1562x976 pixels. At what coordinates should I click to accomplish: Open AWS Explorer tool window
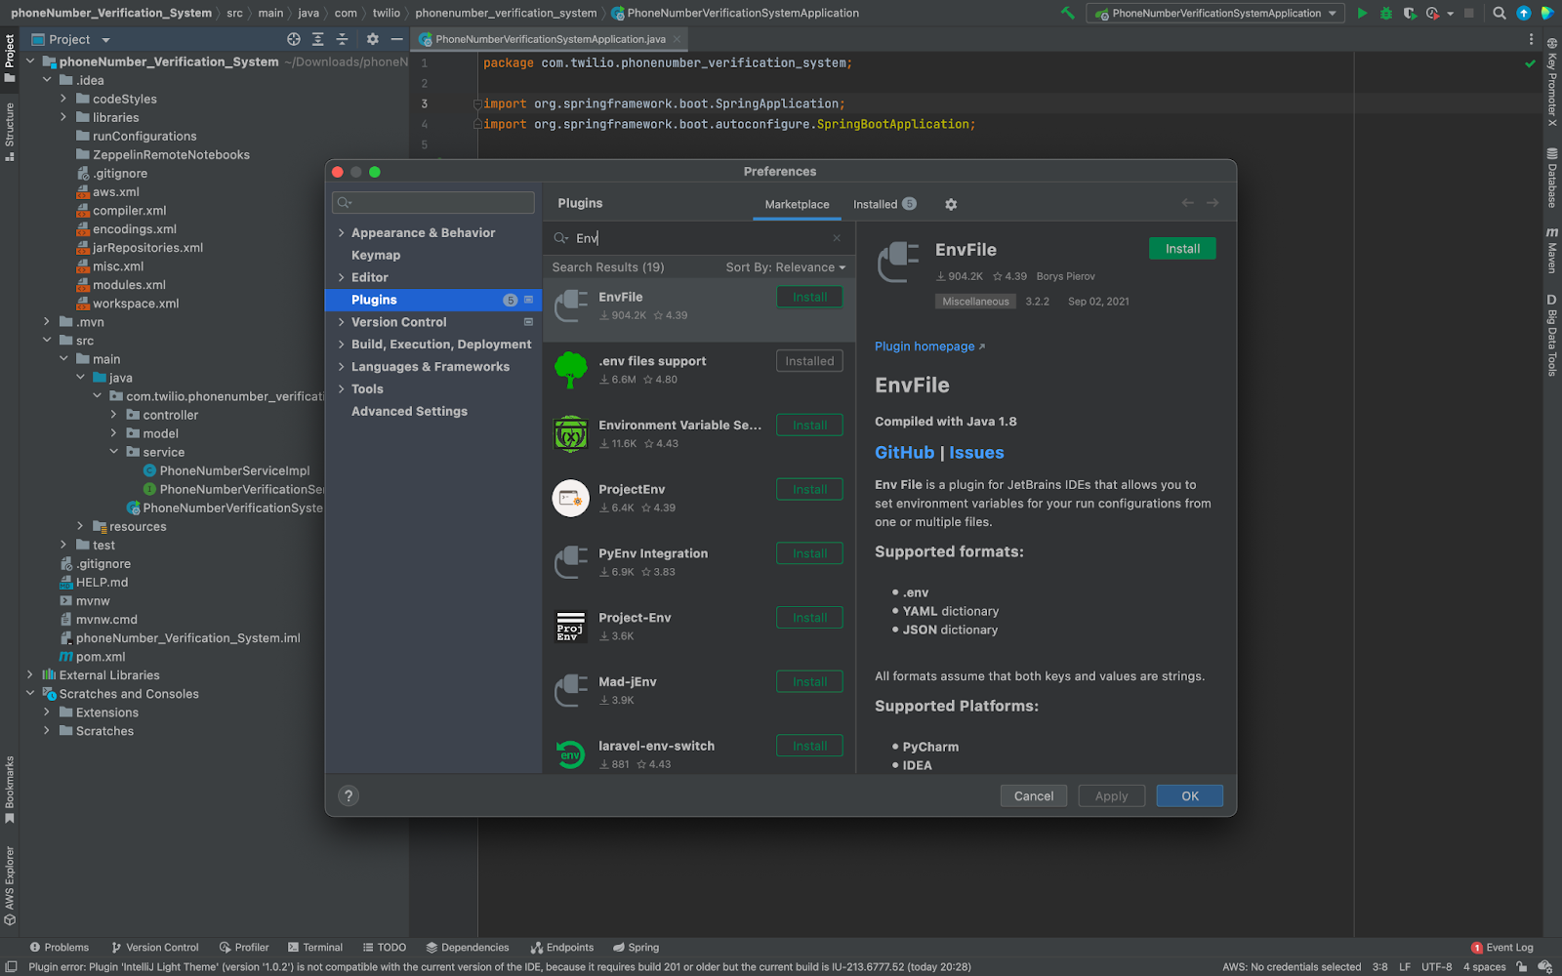(x=10, y=885)
